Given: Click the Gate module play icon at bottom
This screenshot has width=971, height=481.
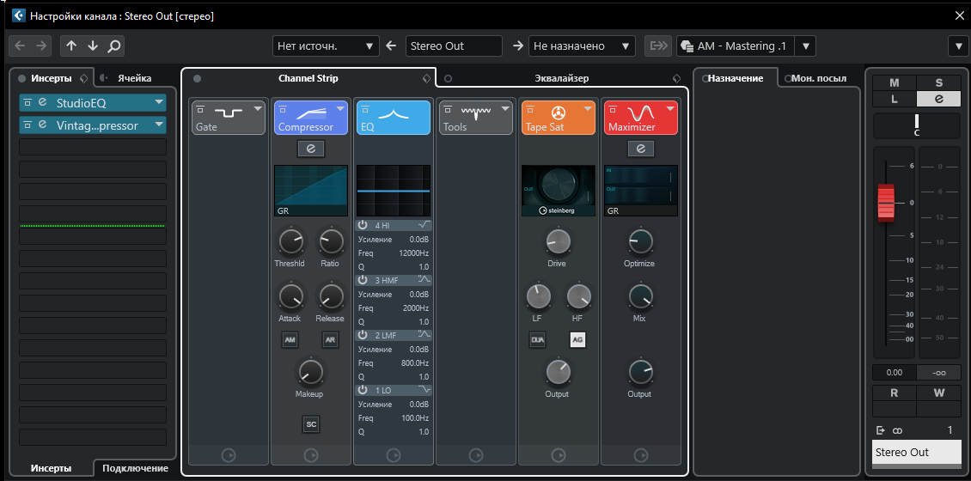Looking at the screenshot, I should [229, 455].
